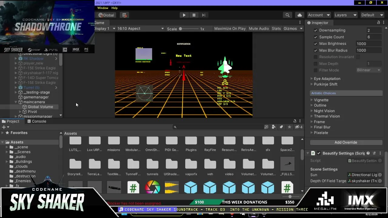Toggle hidden packages eye icon
Image resolution: width=388 pixels, height=218 pixels.
299,127
